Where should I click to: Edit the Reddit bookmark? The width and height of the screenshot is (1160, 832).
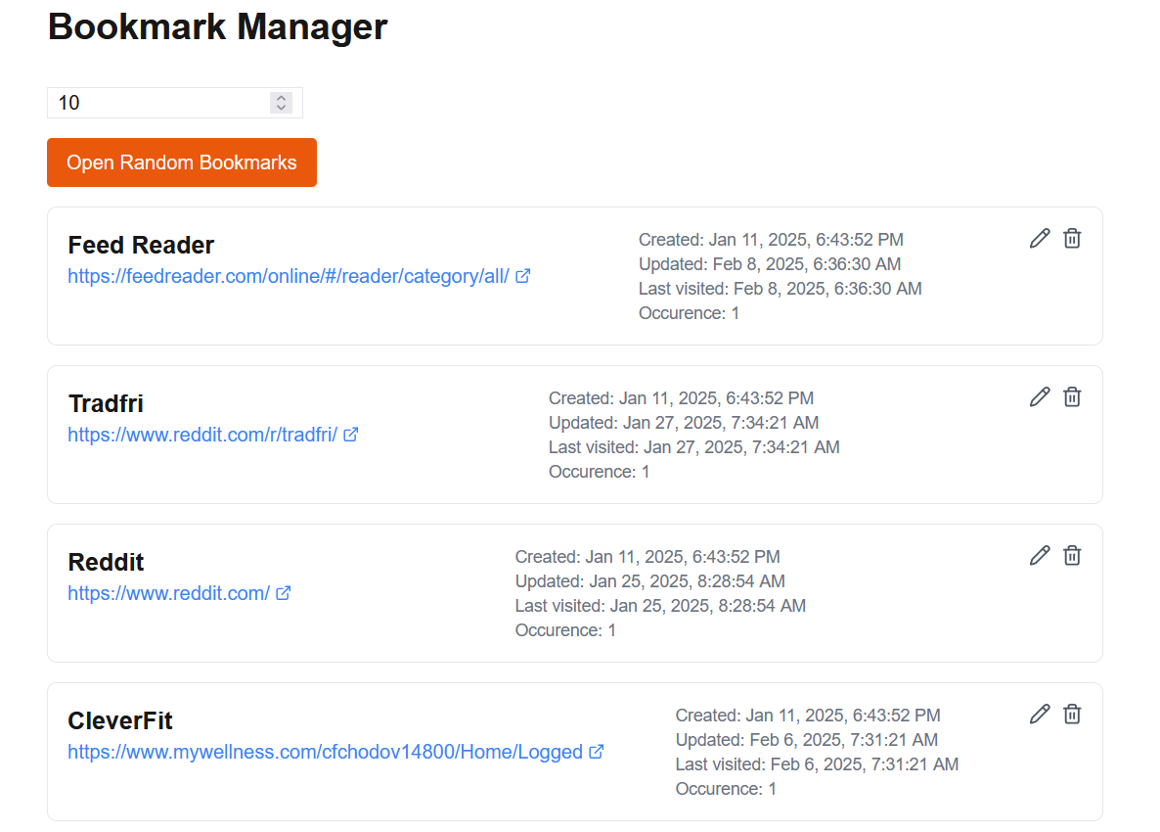click(x=1040, y=555)
